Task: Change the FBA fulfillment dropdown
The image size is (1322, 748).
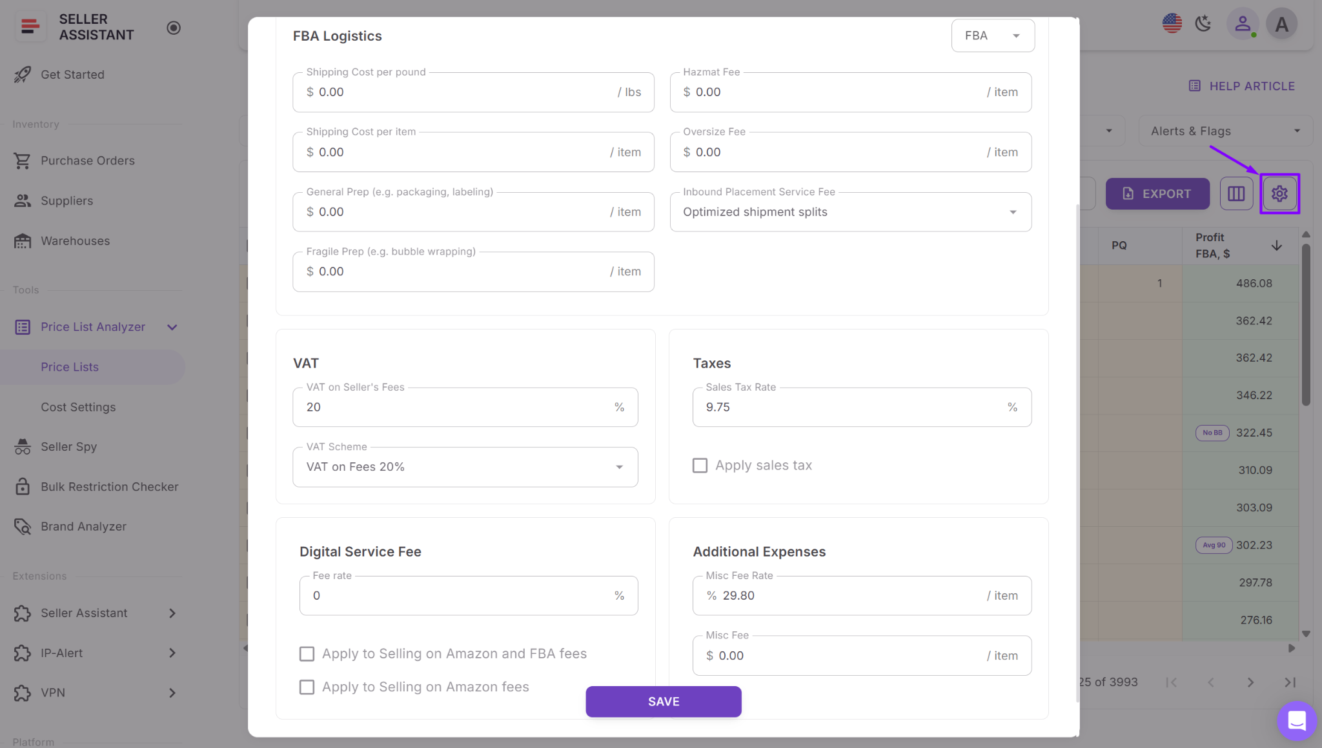Action: click(992, 35)
